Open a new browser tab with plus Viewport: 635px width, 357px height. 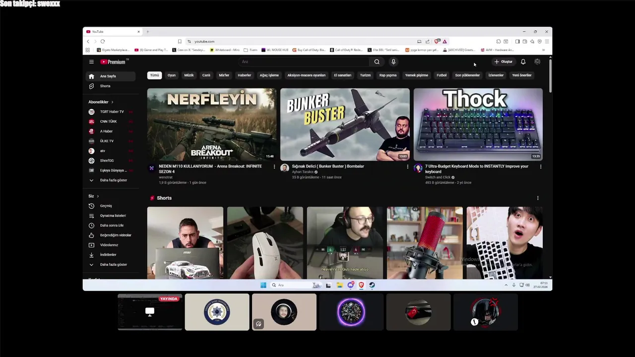(x=147, y=32)
